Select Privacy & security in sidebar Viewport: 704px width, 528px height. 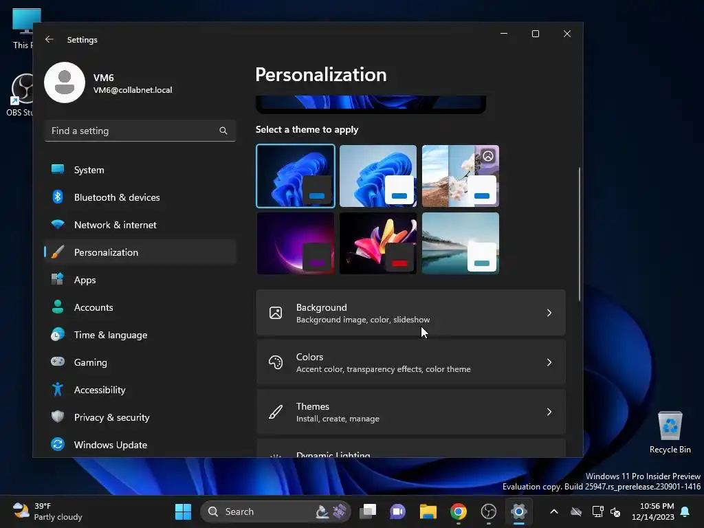pyautogui.click(x=140, y=417)
